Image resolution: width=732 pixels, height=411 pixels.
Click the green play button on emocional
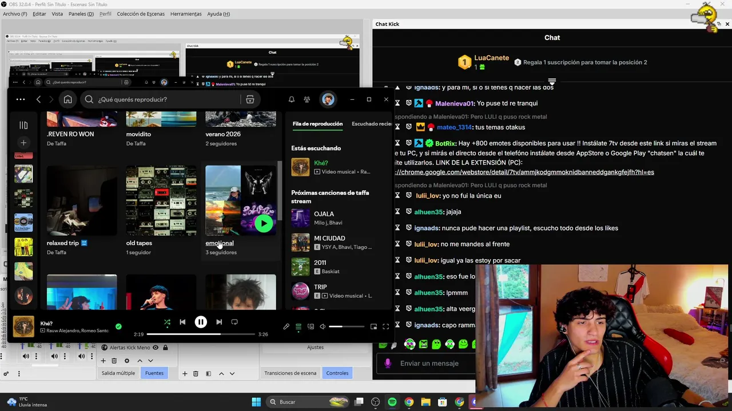[x=263, y=223]
